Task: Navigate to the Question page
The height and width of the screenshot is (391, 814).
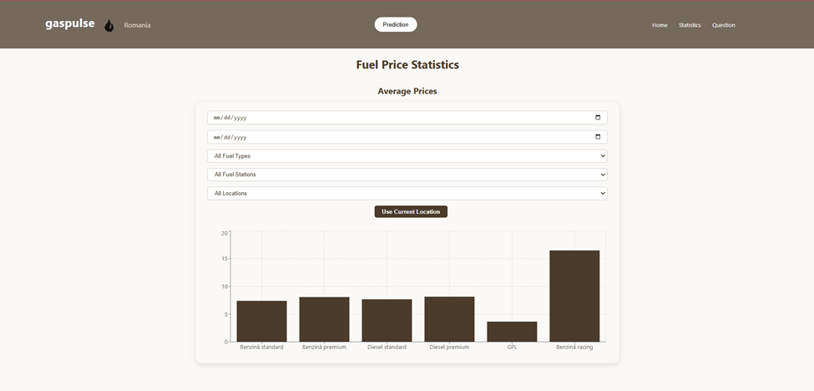Action: (x=723, y=25)
